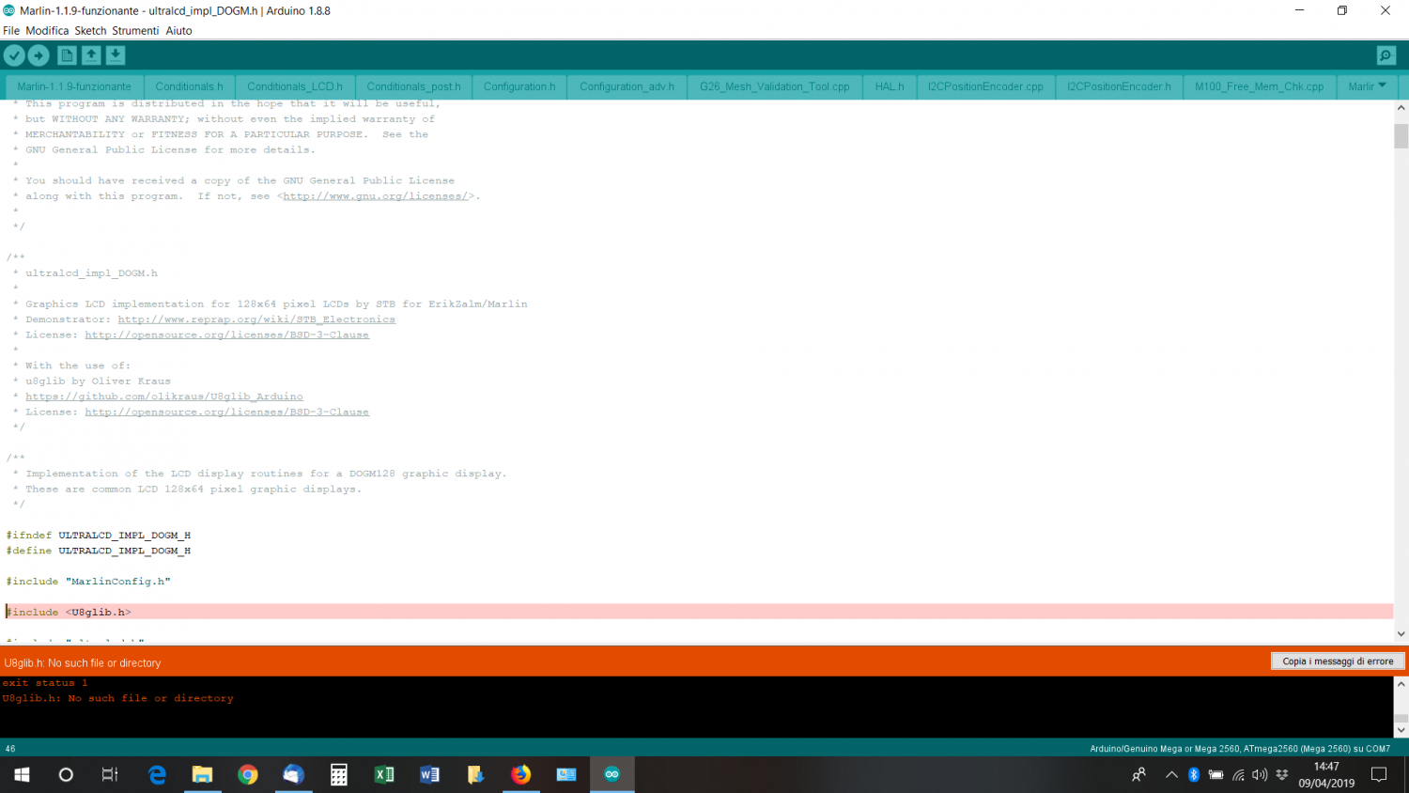Viewport: 1409px width, 793px height.
Task: Click editor scrollbar down arrow
Action: click(x=1401, y=634)
